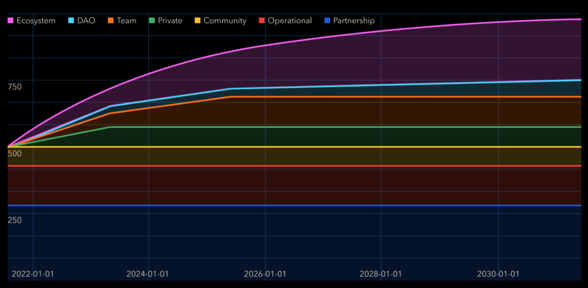
Task: Select the 2024-01-01 x-axis date label
Action: click(147, 274)
